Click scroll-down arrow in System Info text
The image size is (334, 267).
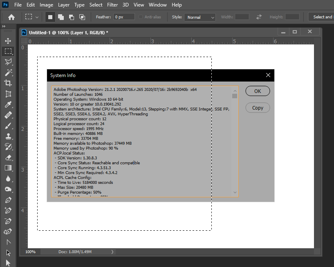[x=235, y=192]
